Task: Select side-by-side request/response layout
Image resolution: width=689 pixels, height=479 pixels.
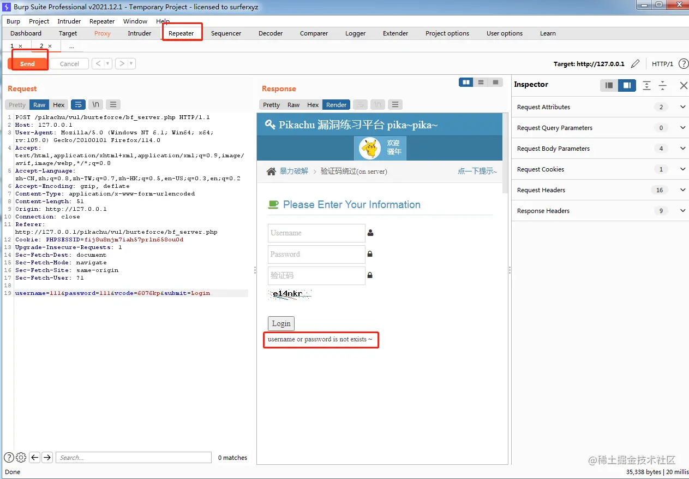Action: coord(466,82)
